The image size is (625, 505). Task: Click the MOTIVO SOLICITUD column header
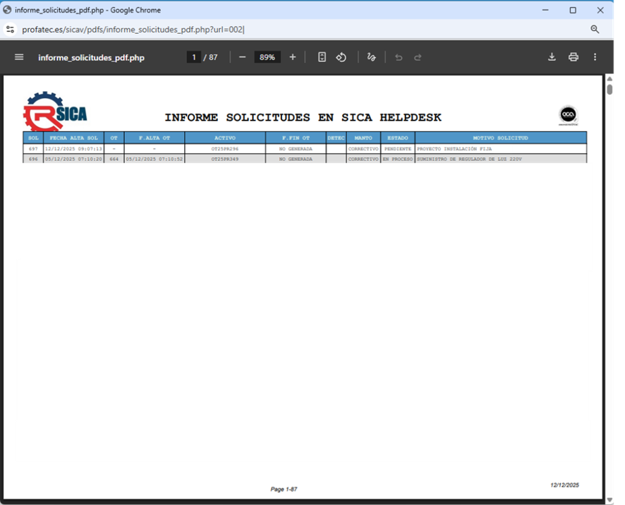(x=500, y=138)
